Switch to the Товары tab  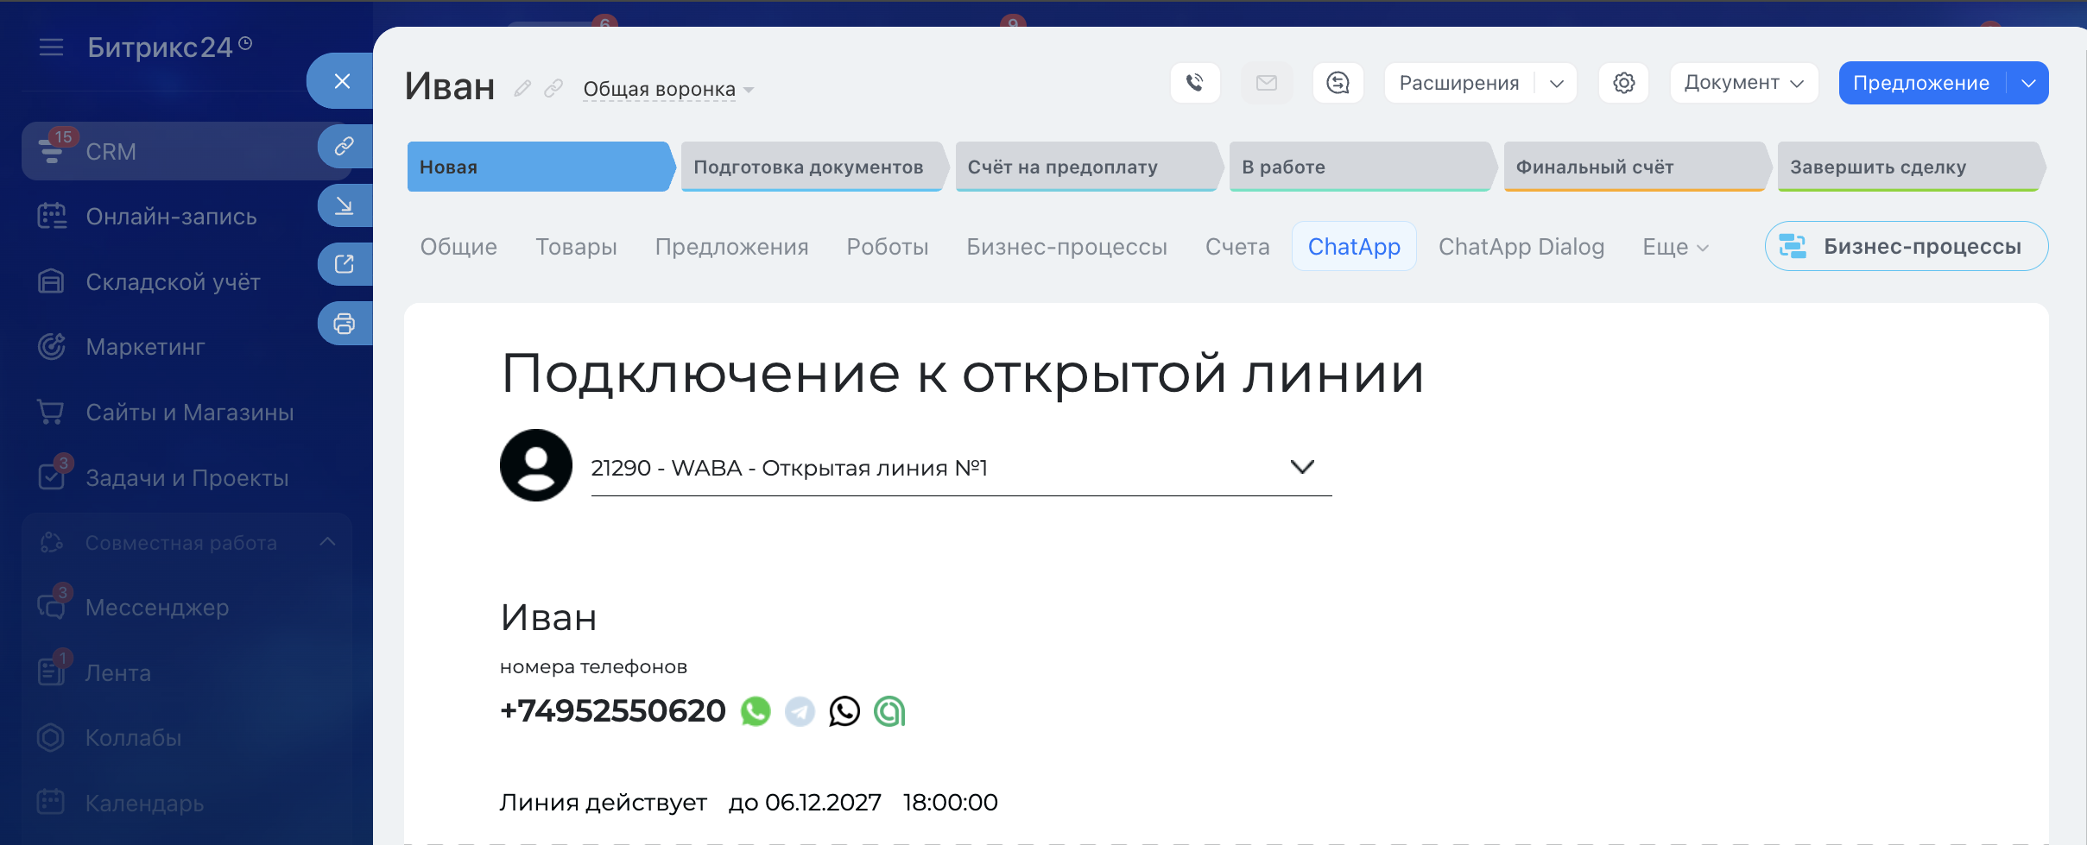click(x=576, y=247)
